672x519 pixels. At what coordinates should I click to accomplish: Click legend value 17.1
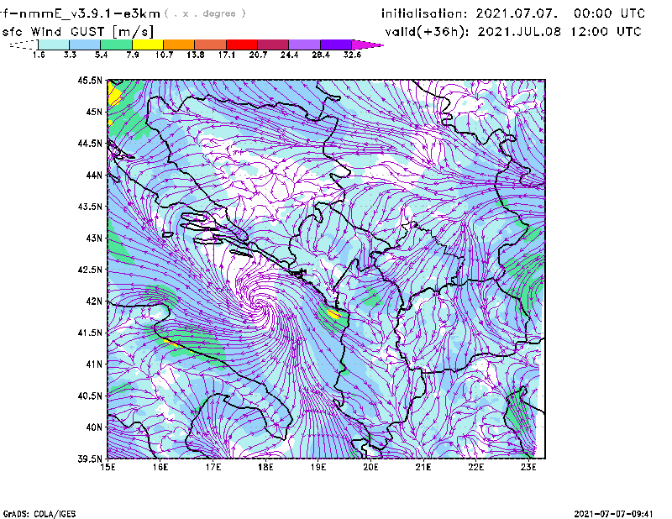click(227, 55)
